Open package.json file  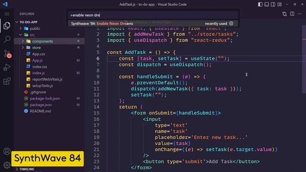41,105
